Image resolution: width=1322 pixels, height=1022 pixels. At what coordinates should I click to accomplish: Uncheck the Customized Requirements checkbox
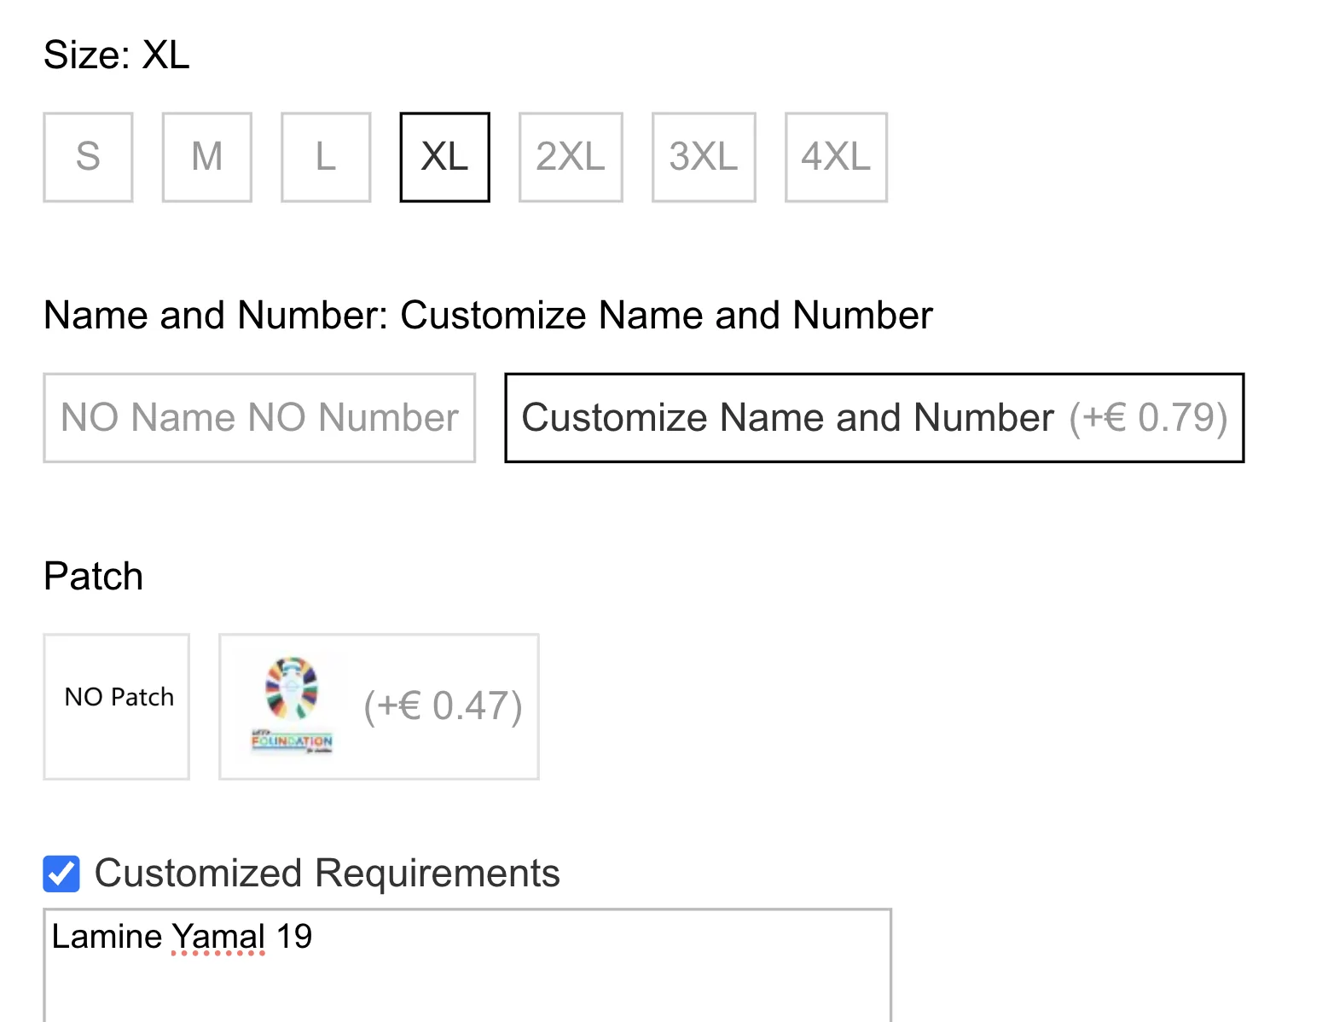tap(61, 874)
